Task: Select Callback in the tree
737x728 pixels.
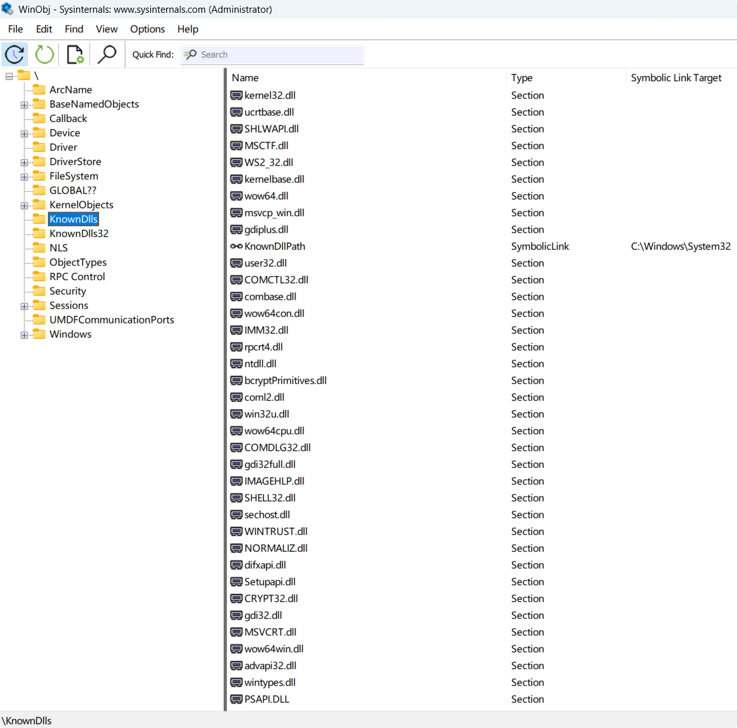Action: tap(68, 118)
